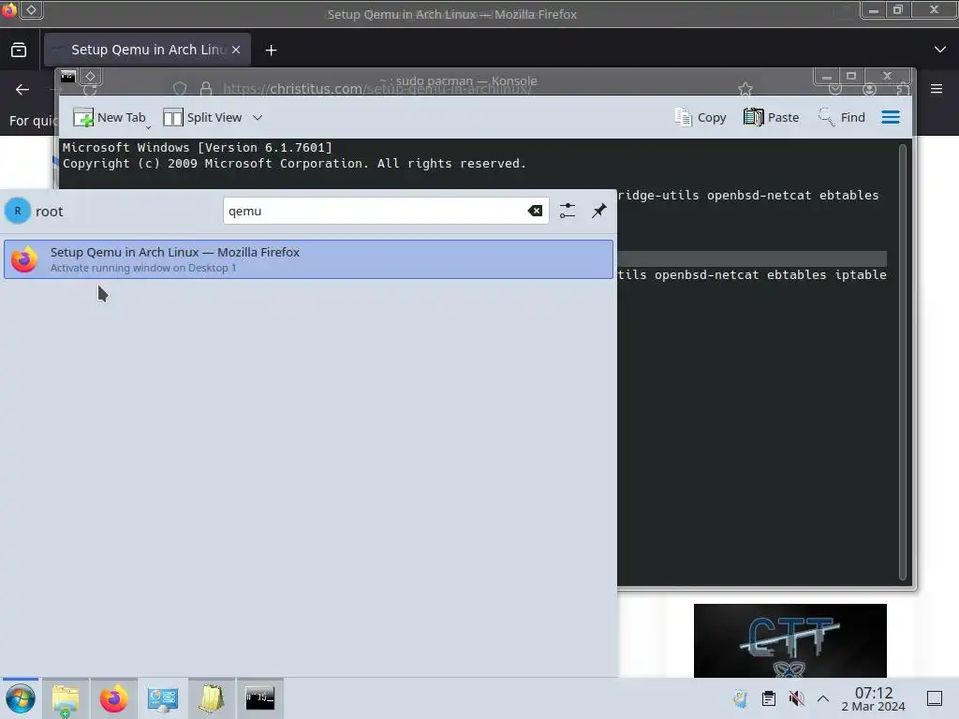The image size is (959, 719).
Task: Click the Copyright Microsoft Corporation terminal line
Action: [x=294, y=164]
